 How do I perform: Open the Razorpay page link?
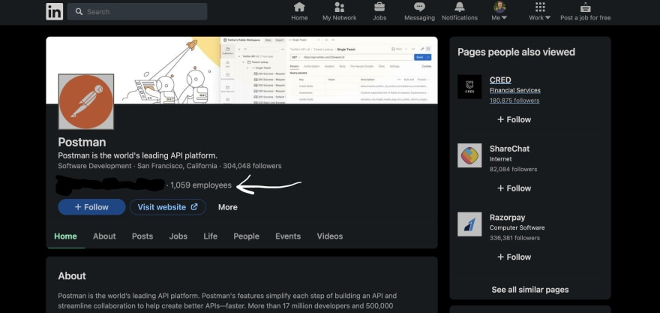(507, 218)
